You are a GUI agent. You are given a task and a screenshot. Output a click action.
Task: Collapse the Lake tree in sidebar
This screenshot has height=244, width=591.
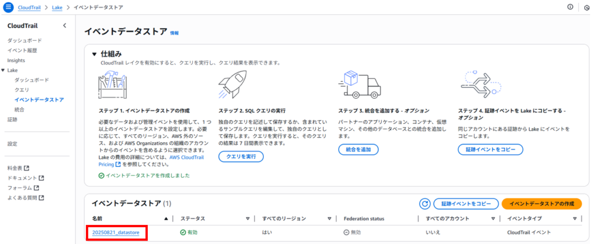point(3,70)
